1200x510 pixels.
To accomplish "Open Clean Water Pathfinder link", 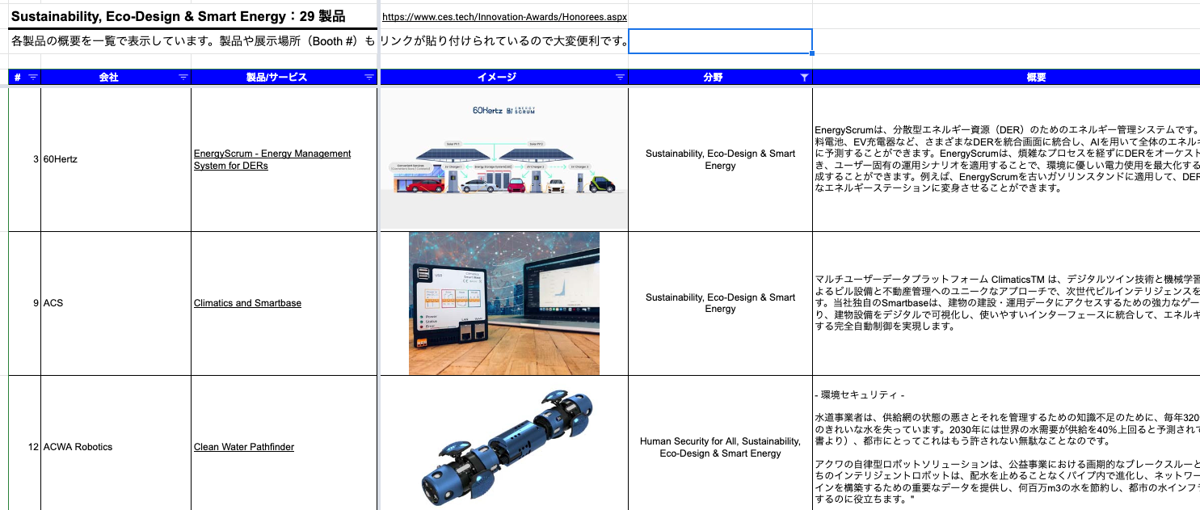I will point(244,447).
